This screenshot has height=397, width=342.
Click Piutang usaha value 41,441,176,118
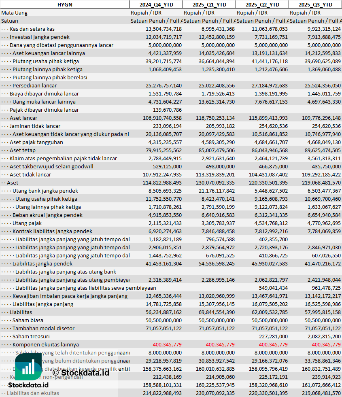[270, 61]
